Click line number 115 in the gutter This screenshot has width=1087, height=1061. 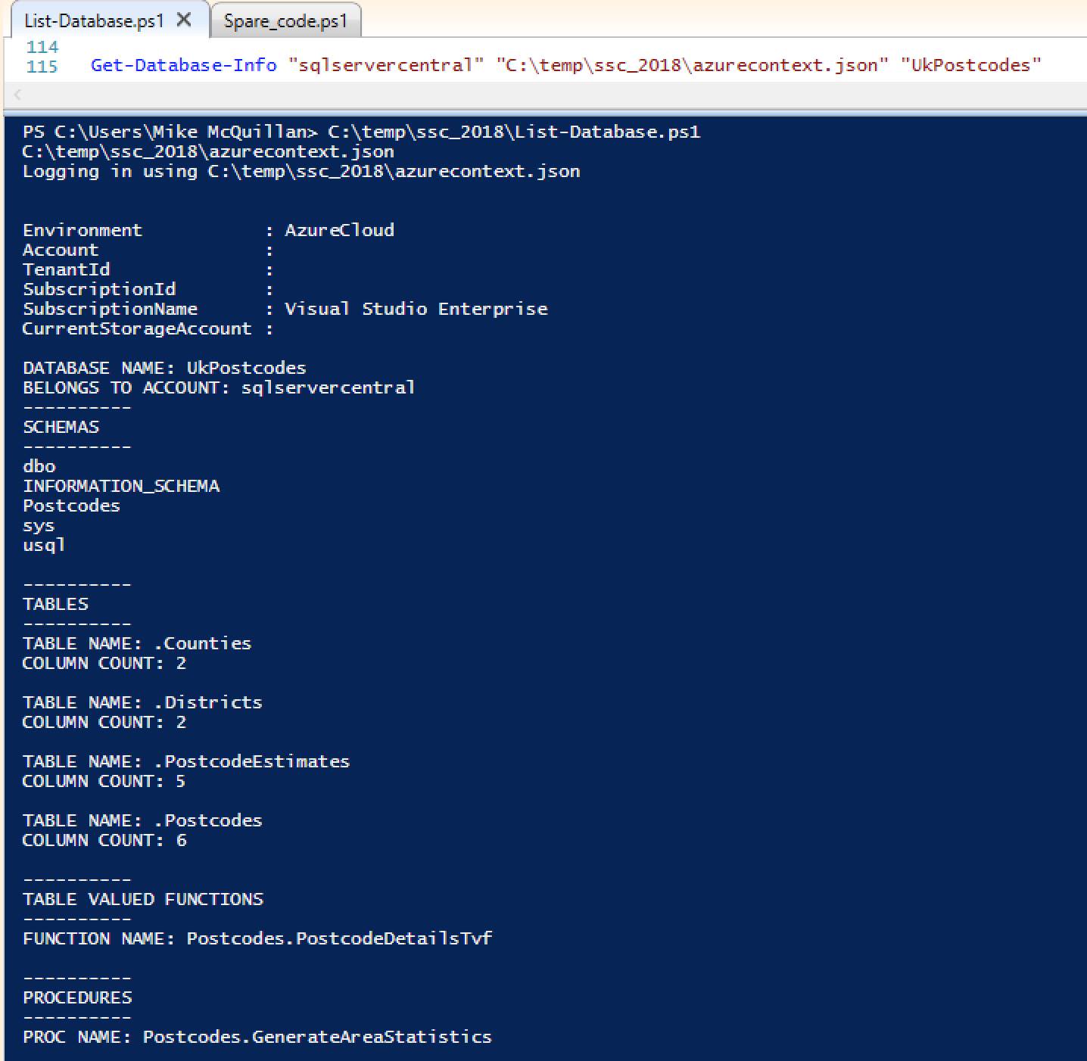coord(42,67)
